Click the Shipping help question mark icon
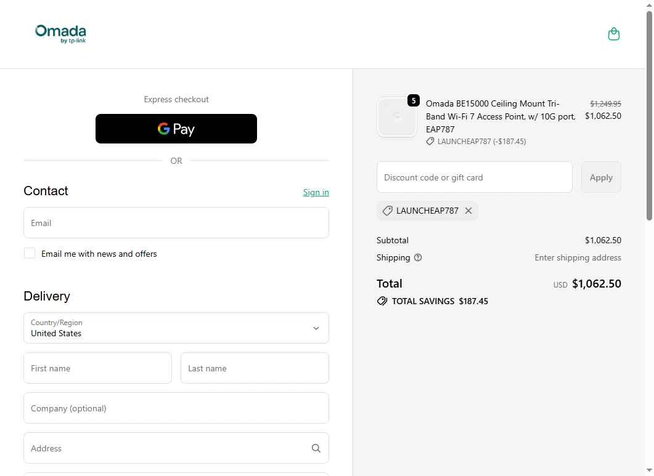Image resolution: width=654 pixels, height=476 pixels. 418,257
